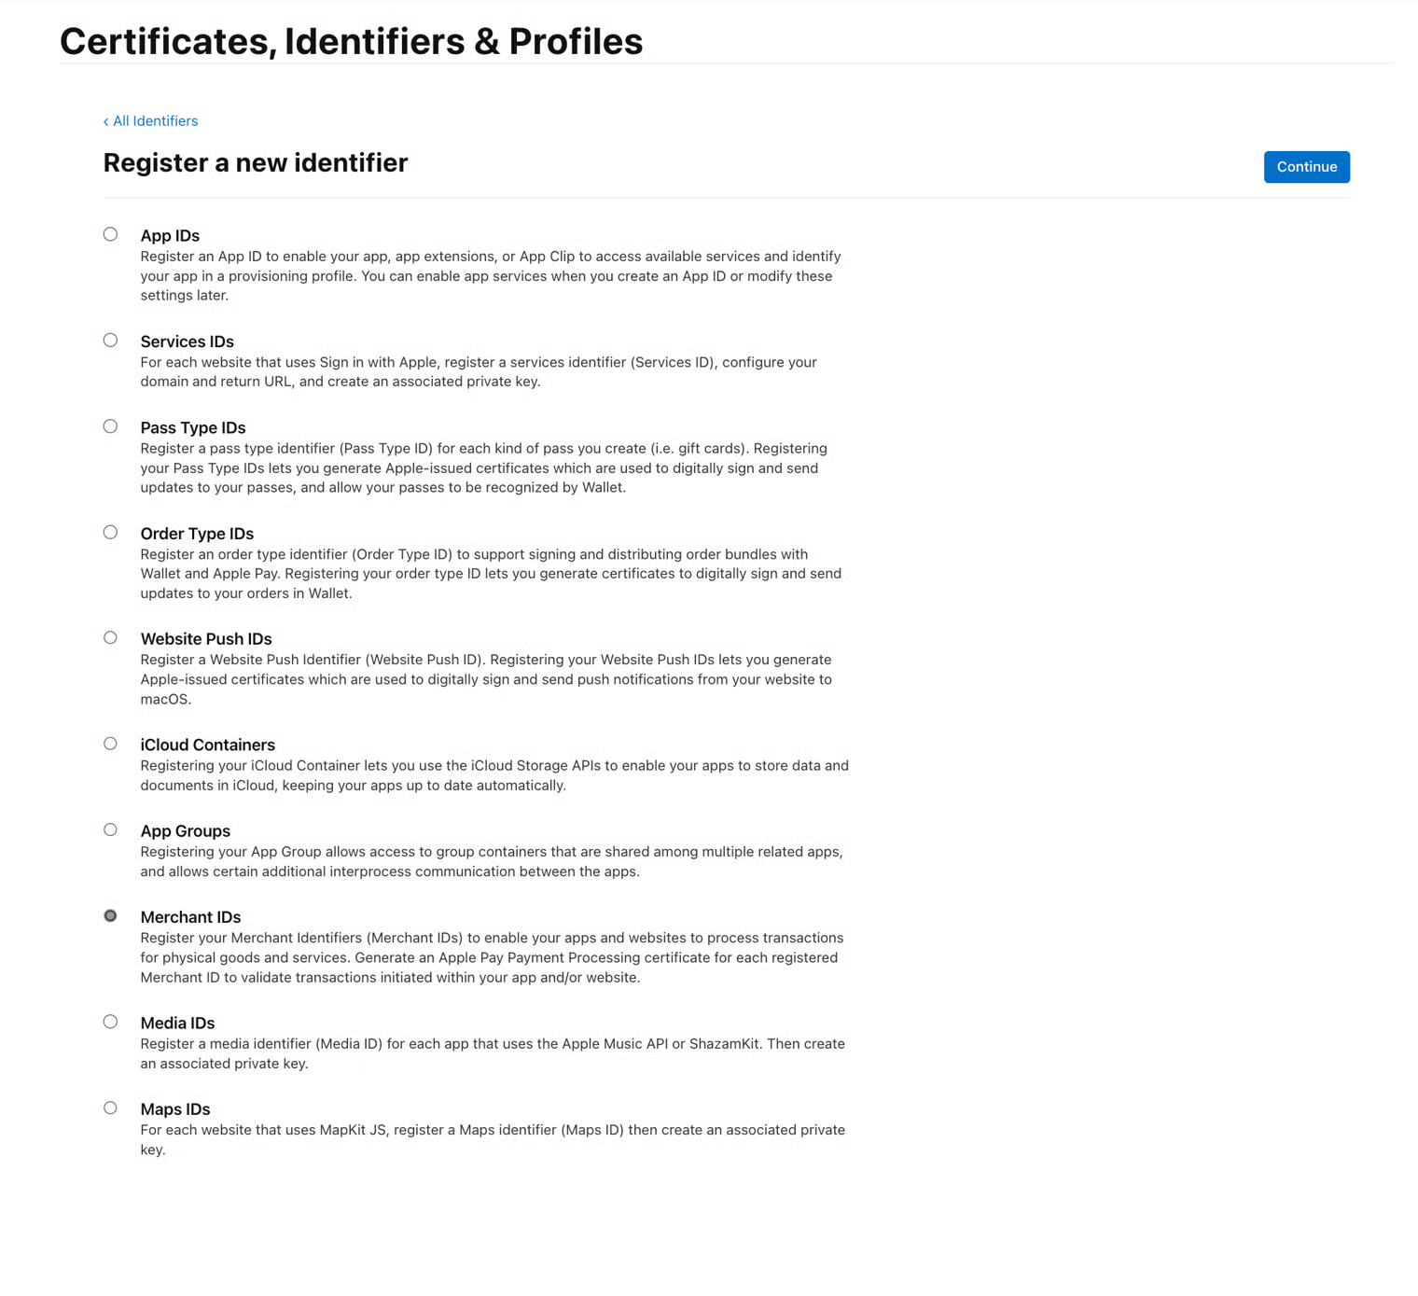Screen dimensions: 1418x1296
Task: Click the selected Merchant IDs radio button
Action: [110, 916]
